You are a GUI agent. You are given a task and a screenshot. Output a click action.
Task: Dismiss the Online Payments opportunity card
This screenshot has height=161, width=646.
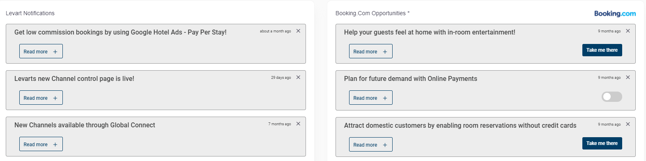(x=628, y=77)
